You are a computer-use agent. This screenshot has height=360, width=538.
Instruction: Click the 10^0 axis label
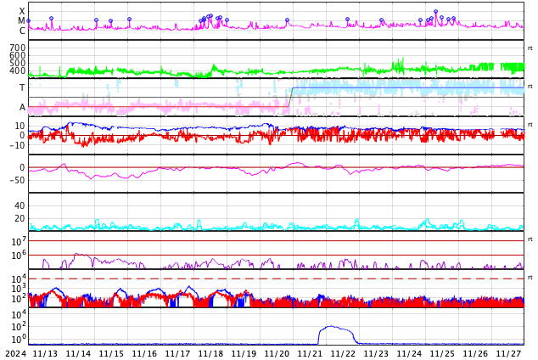[18, 340]
